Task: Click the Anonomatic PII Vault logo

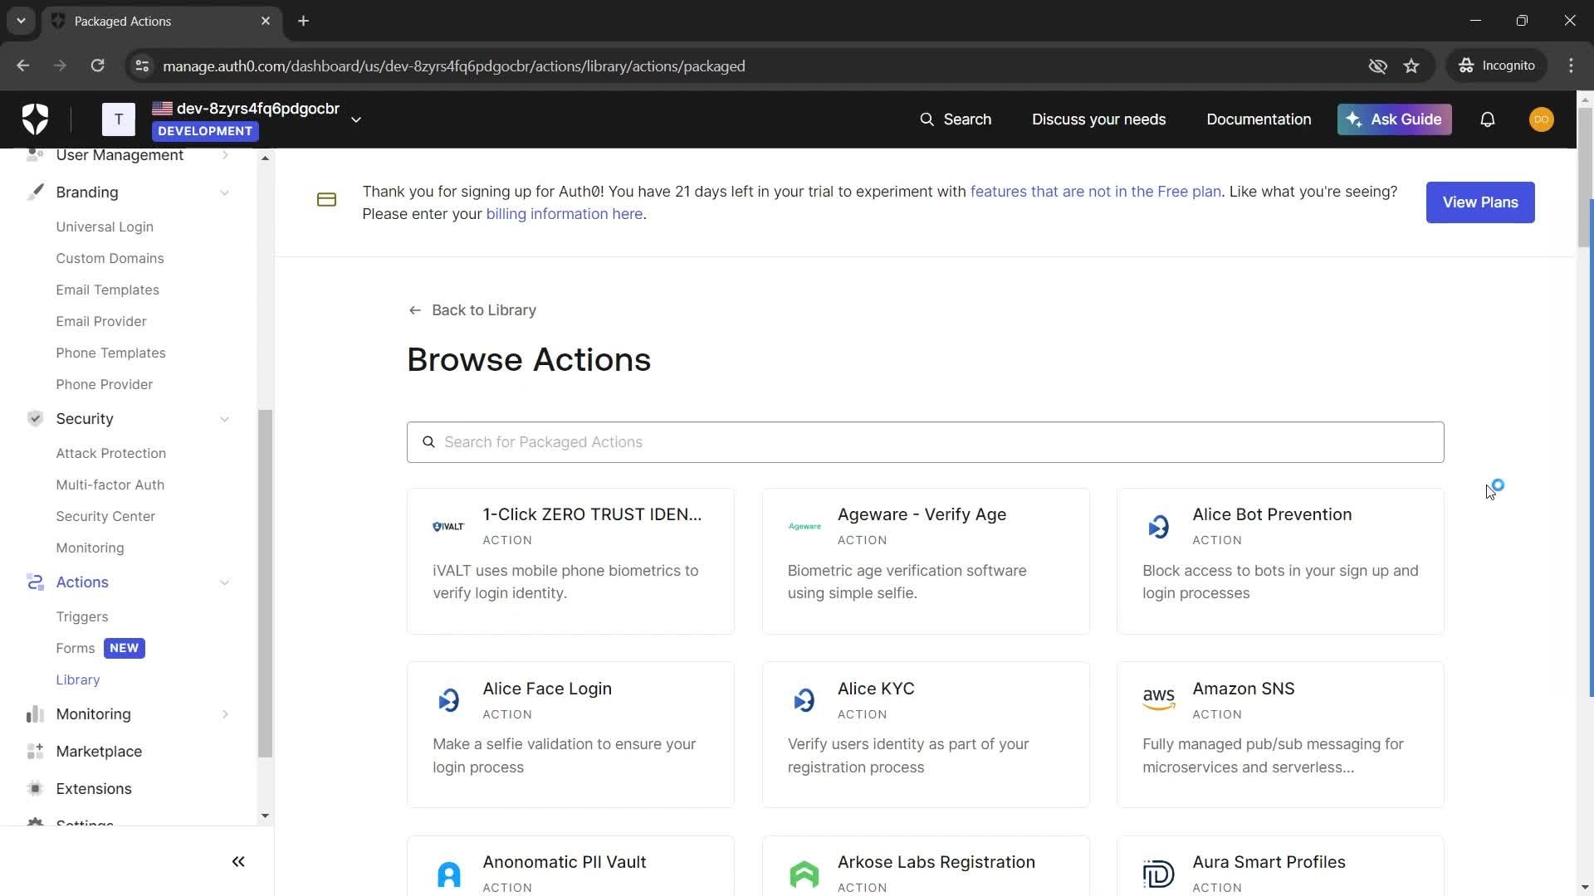Action: (448, 874)
